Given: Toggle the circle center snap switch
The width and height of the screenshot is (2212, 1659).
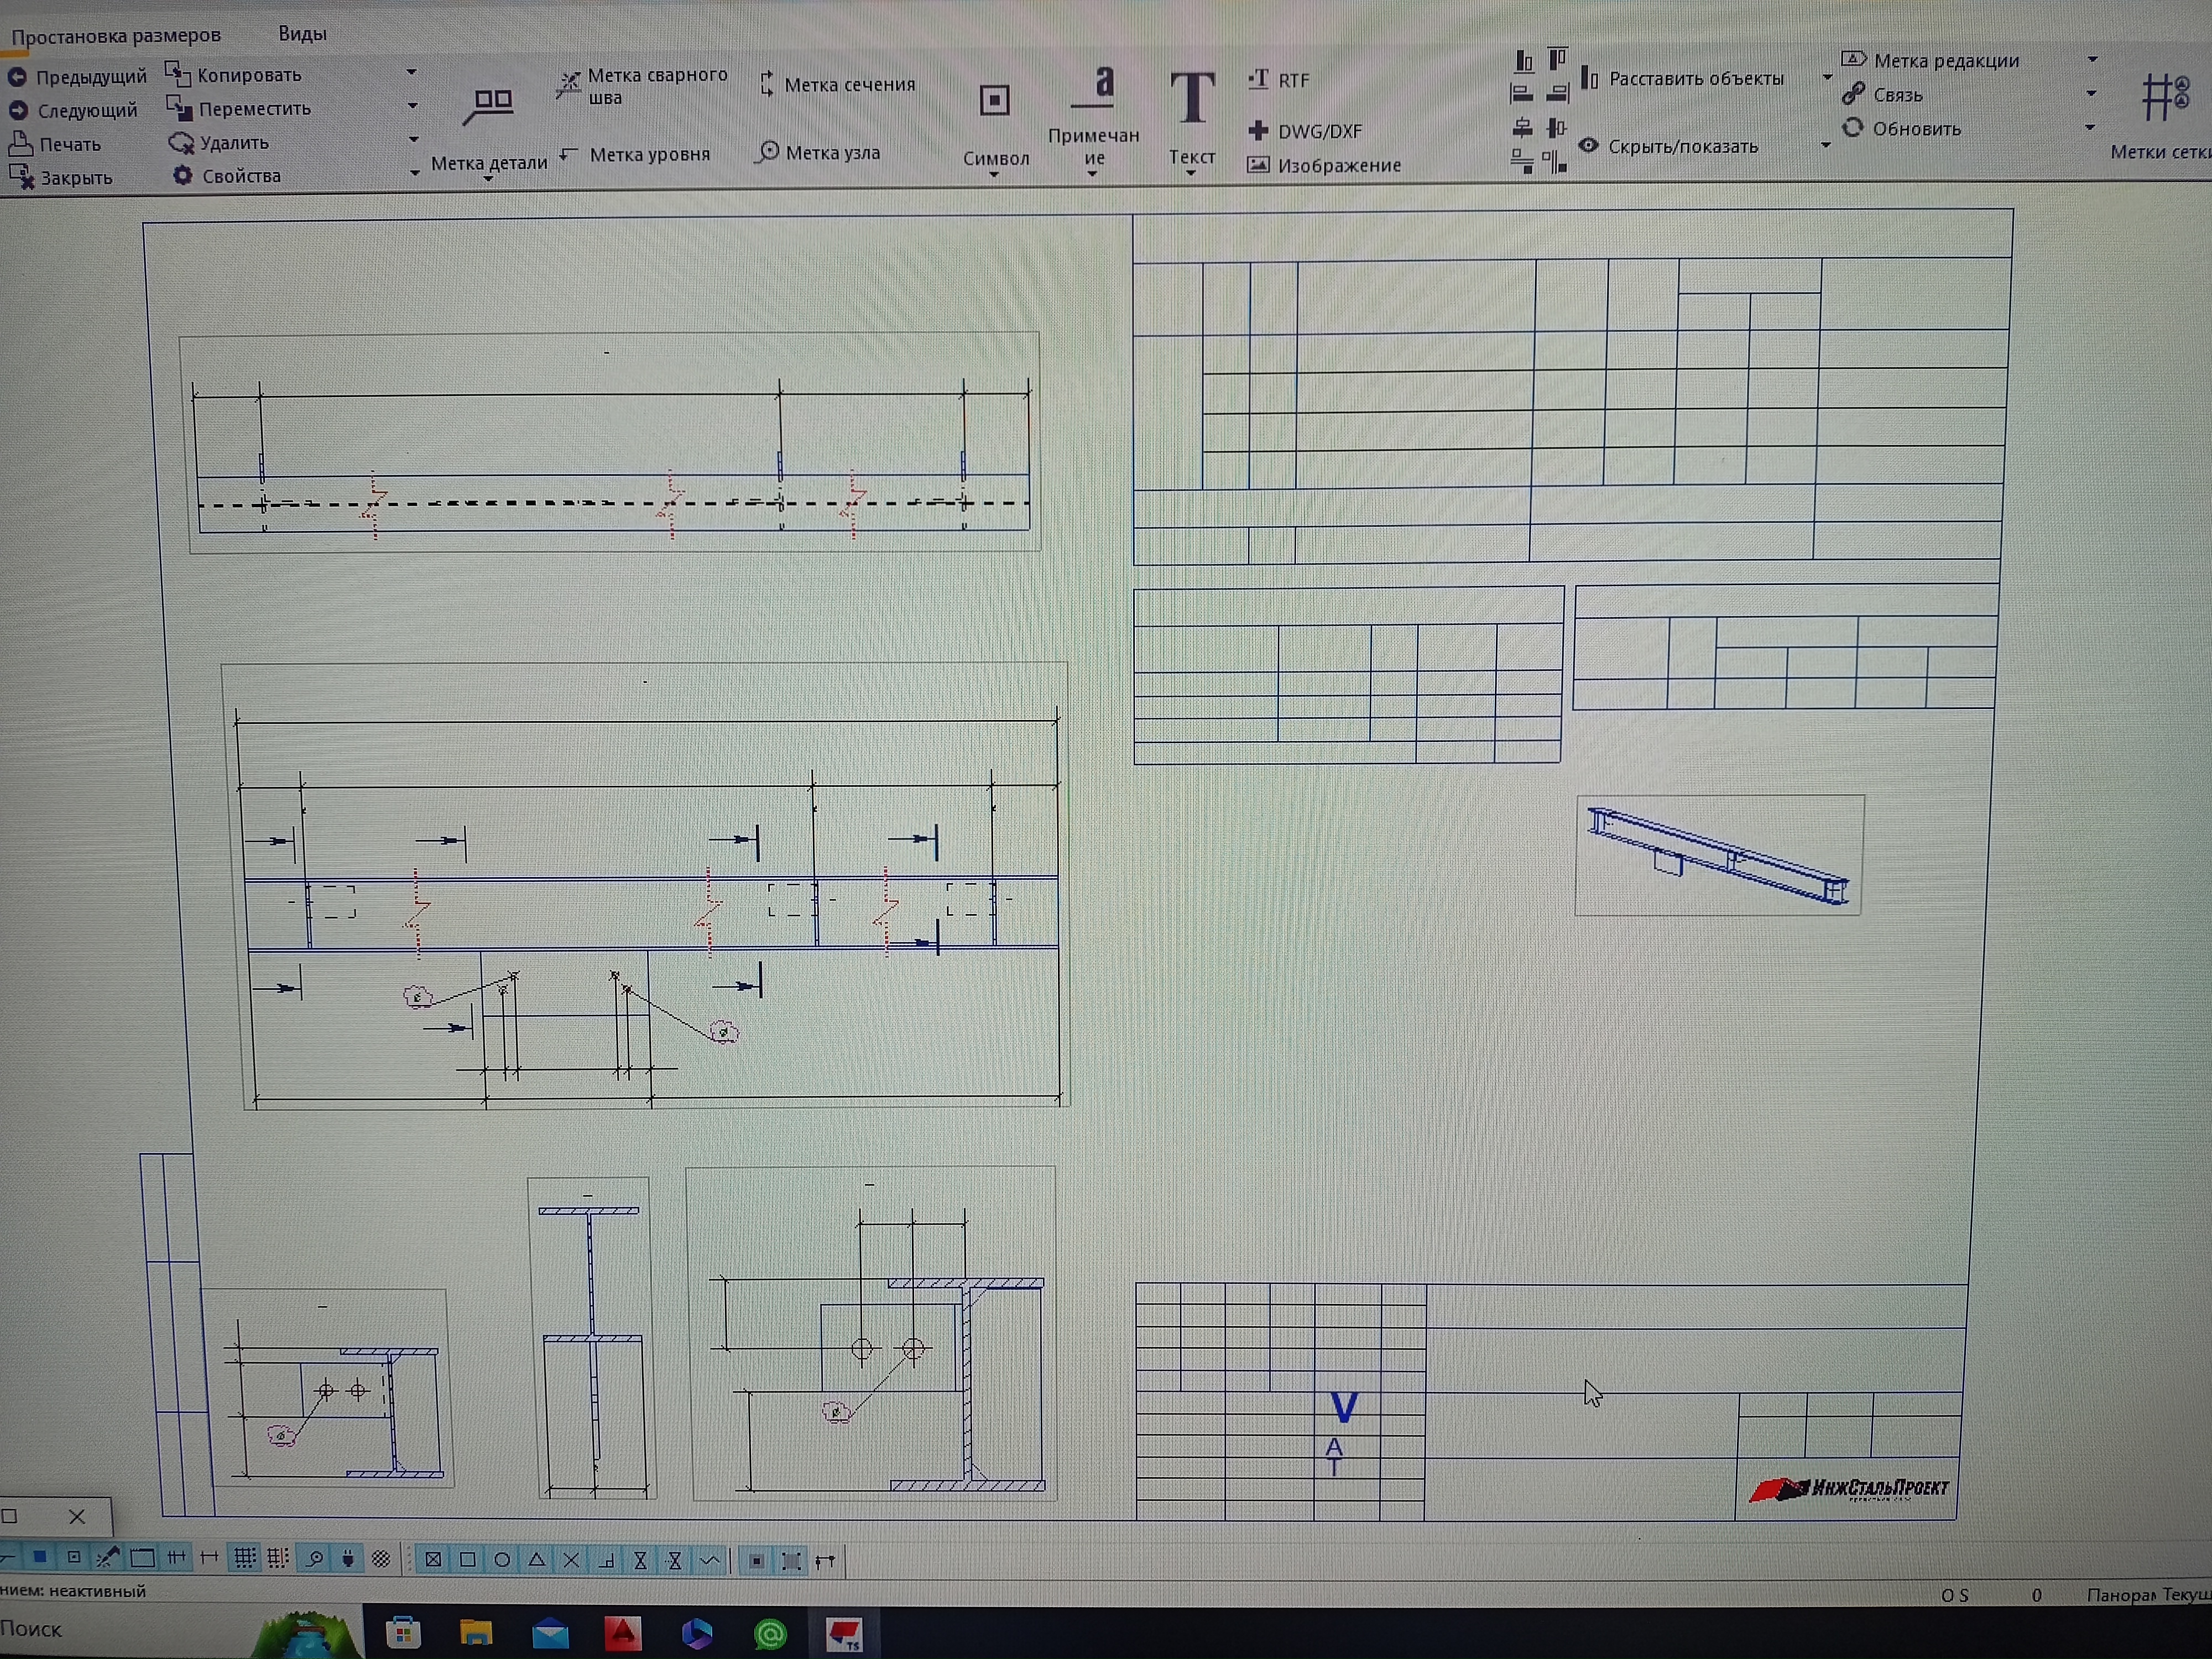Looking at the screenshot, I should click(x=502, y=1560).
